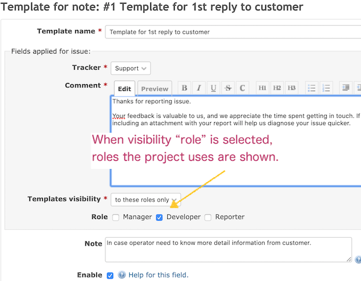361x281 pixels.
Task: Apply bold formatting with the B icon
Action: point(185,88)
